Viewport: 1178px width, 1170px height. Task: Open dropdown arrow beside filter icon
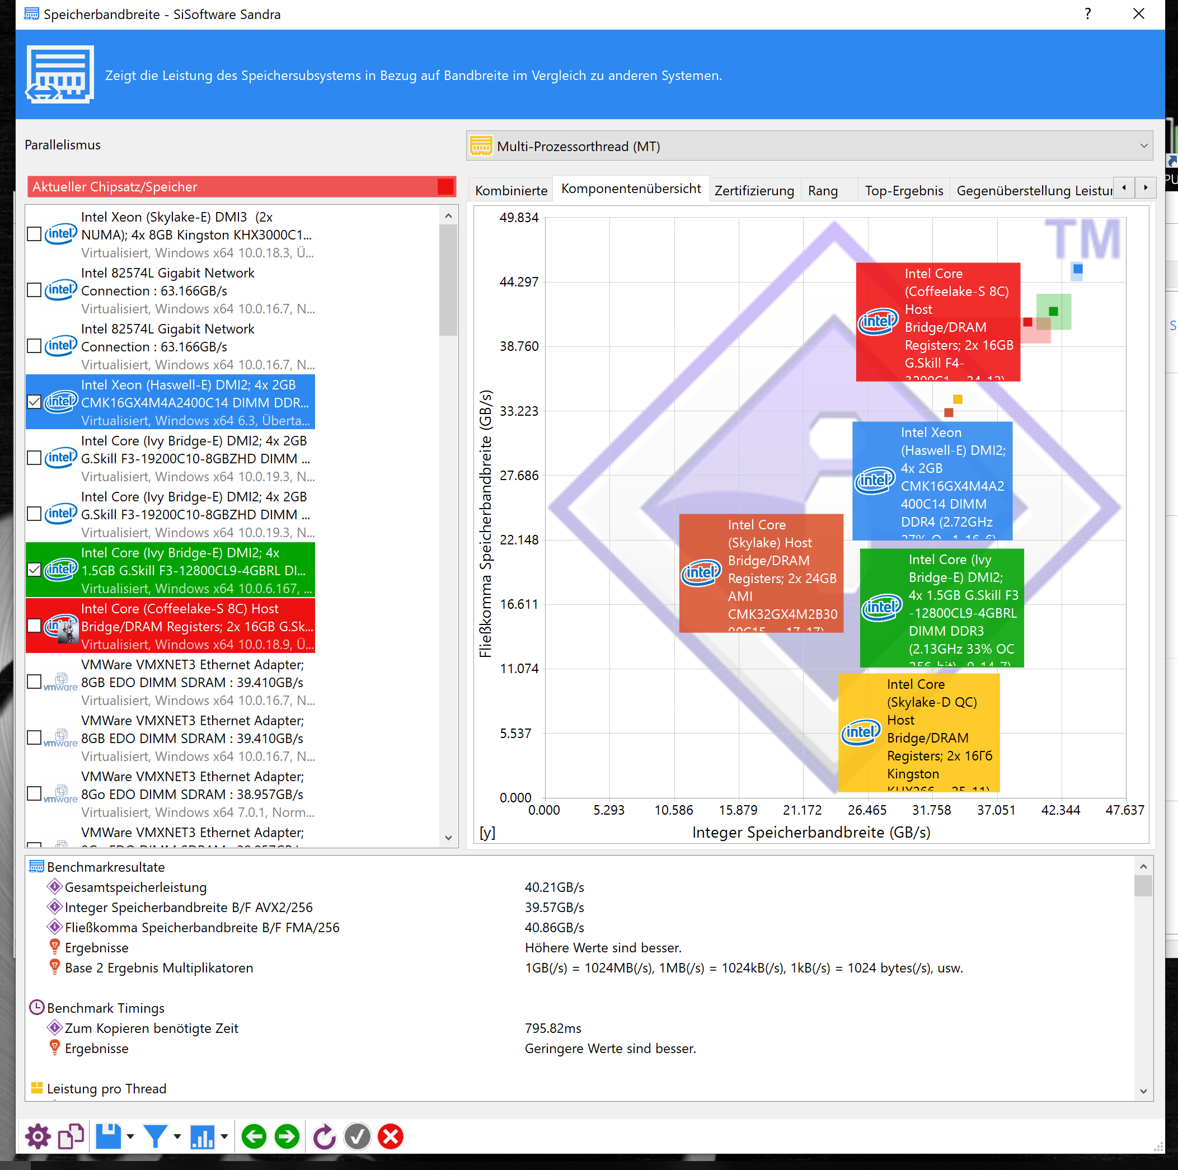pyautogui.click(x=177, y=1136)
